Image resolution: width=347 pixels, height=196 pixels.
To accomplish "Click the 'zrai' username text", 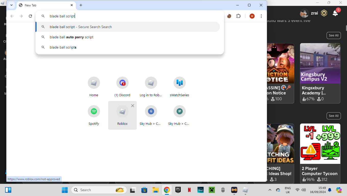I will tap(314, 13).
